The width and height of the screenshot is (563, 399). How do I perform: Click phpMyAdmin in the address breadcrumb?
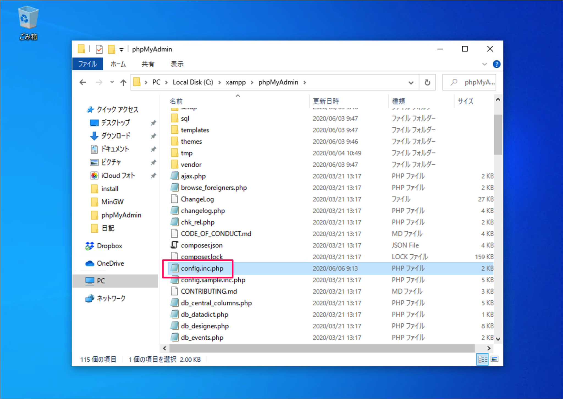click(x=278, y=82)
